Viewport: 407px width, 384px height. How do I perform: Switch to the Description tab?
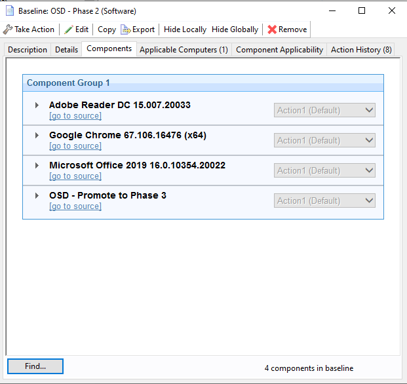[28, 50]
